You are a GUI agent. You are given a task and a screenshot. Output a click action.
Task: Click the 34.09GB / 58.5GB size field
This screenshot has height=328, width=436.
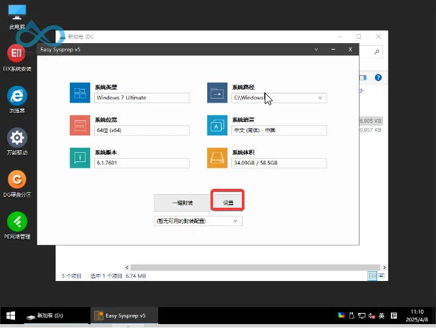(279, 163)
